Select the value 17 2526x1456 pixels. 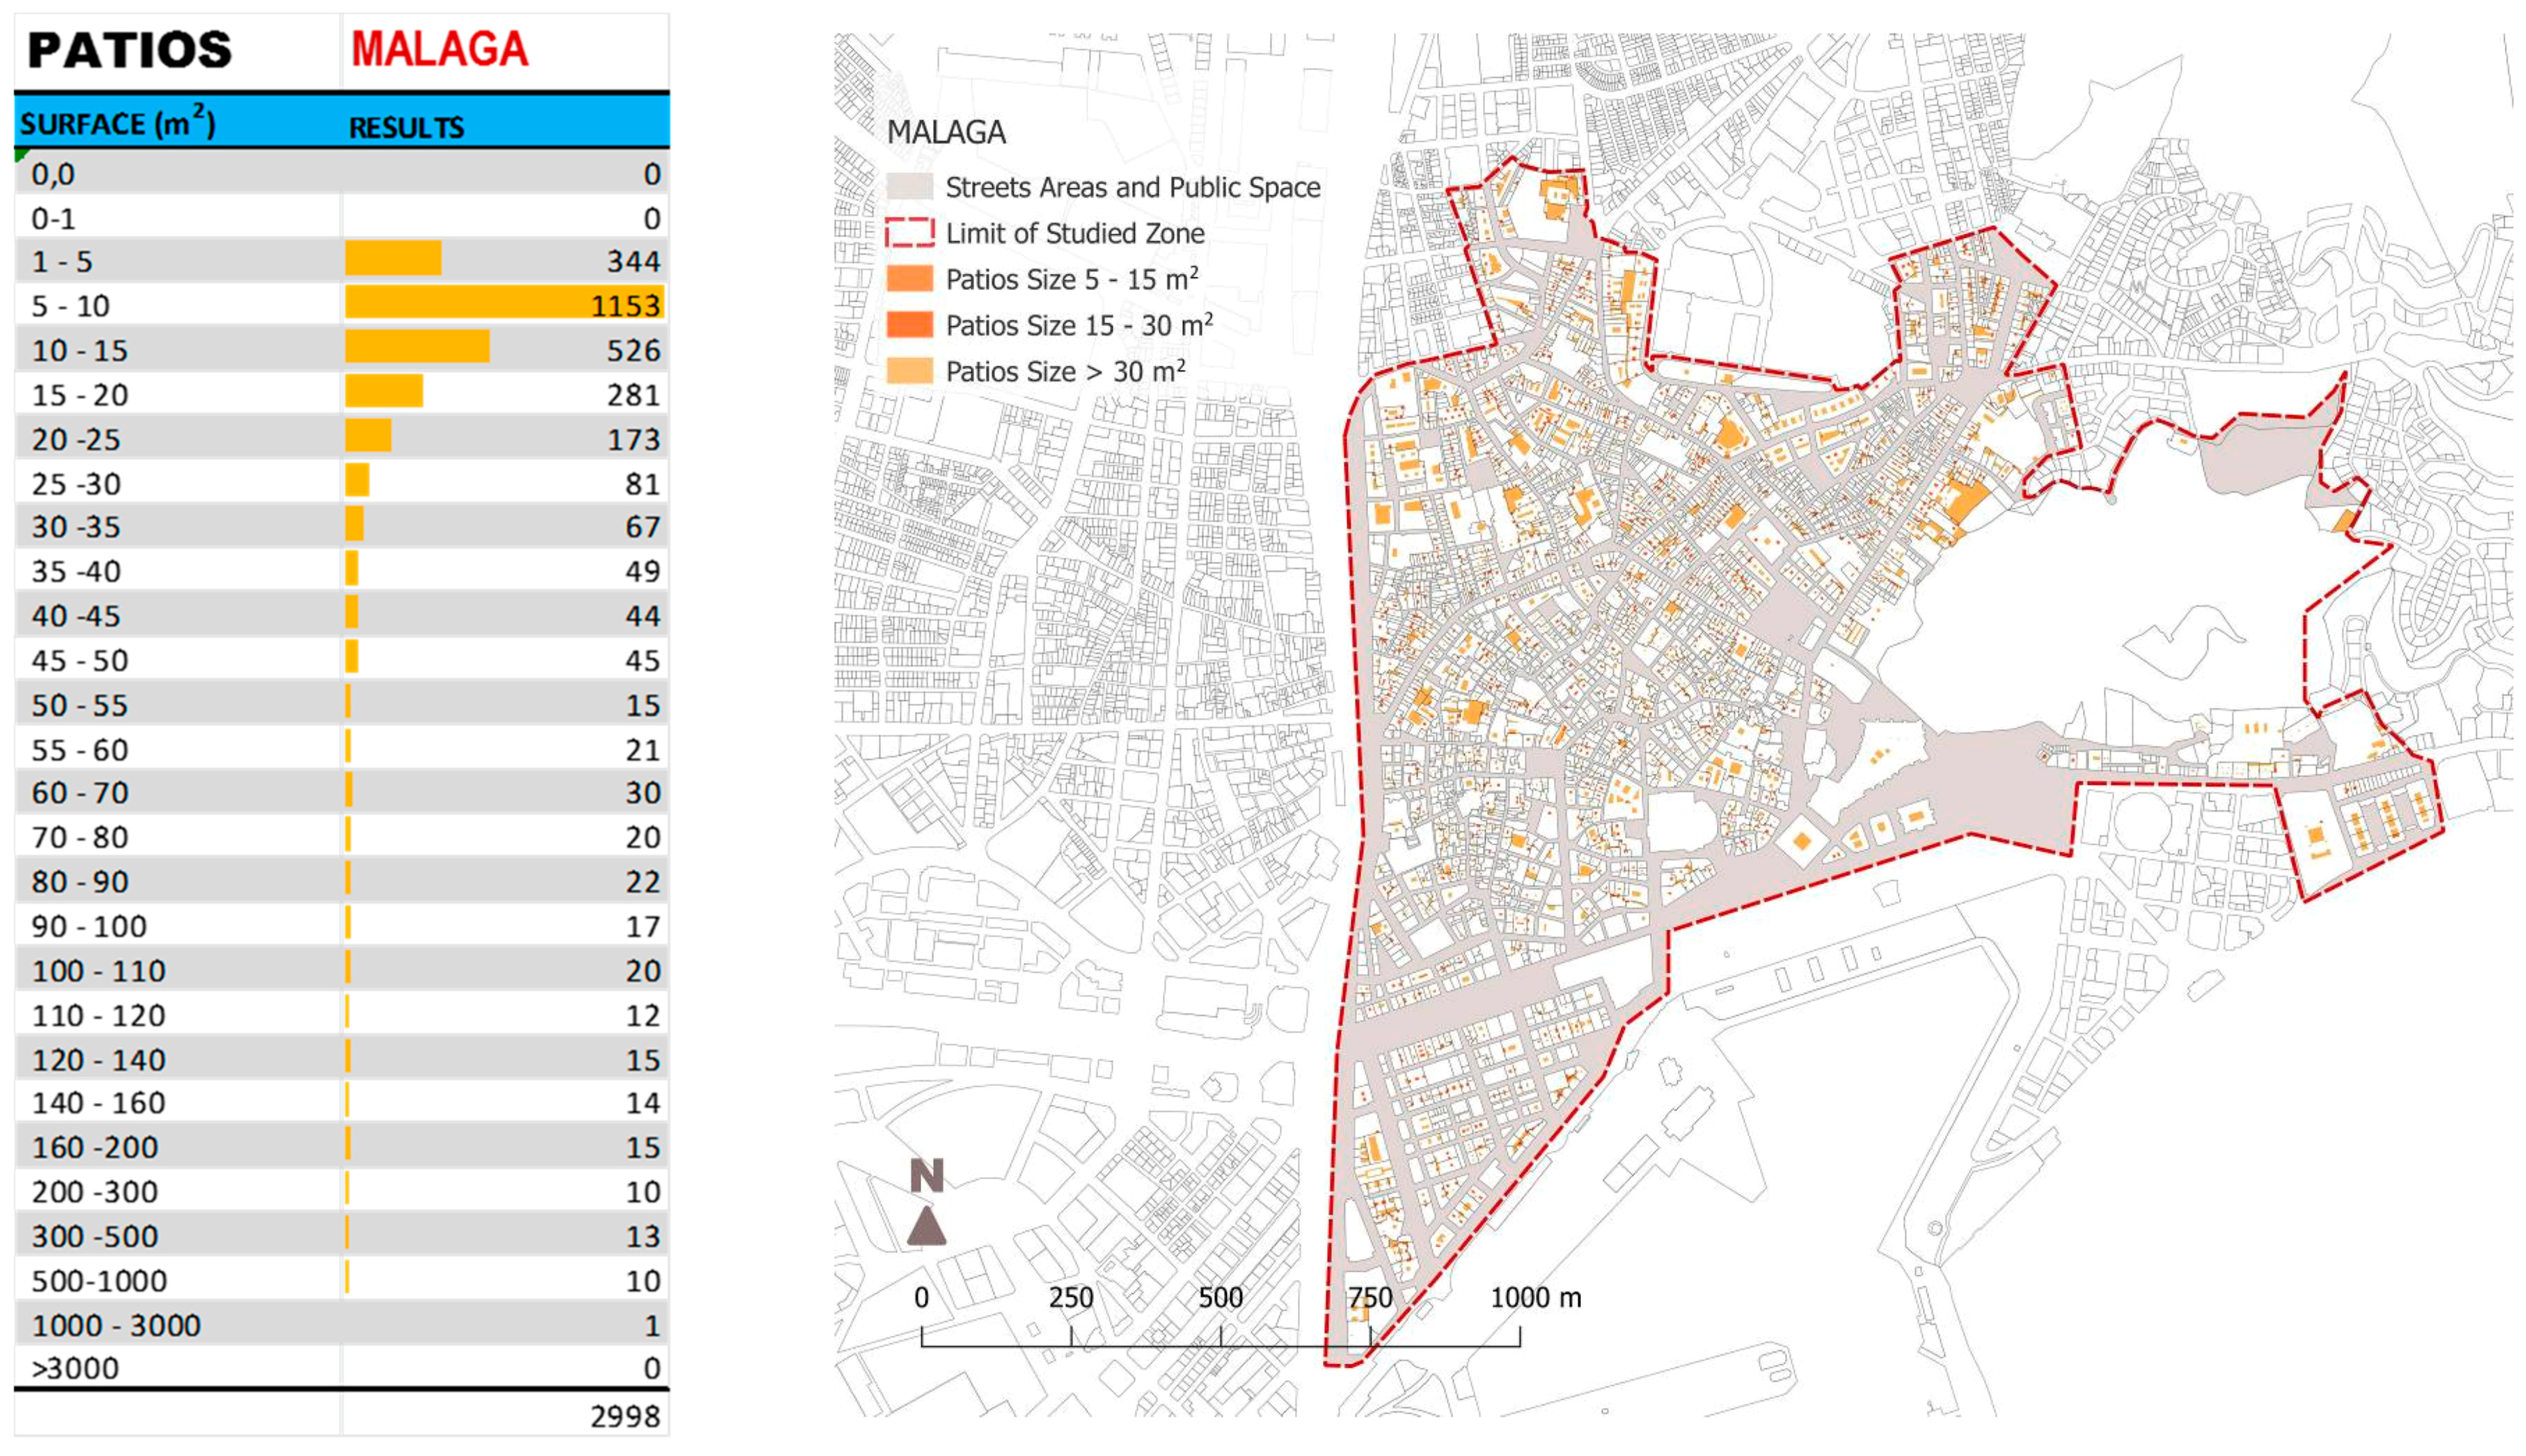tap(642, 927)
